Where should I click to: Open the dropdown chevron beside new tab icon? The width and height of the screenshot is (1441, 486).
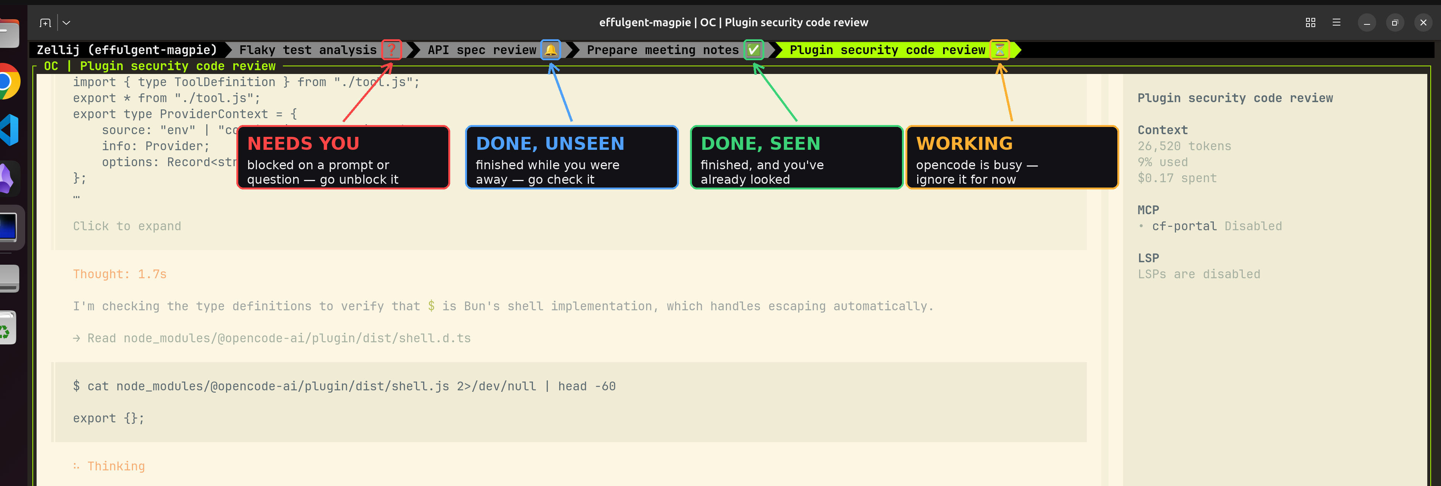pyautogui.click(x=67, y=23)
